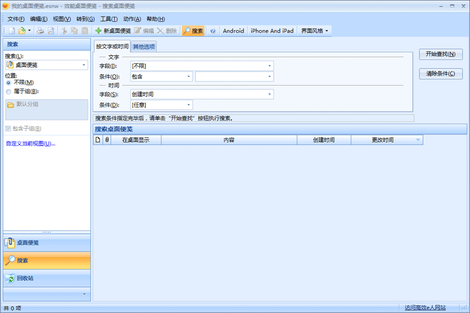Open the 包含 condition dropdown
Image resolution: width=470 pixels, height=313 pixels.
(162, 76)
